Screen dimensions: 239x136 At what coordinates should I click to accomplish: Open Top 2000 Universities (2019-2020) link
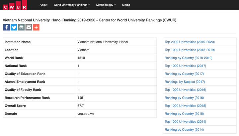(x=190, y=42)
